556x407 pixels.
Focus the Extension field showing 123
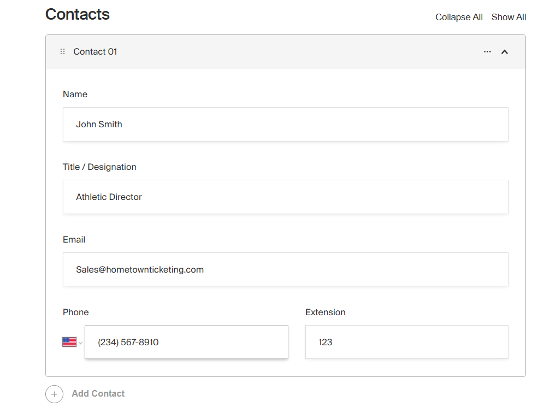coord(406,342)
